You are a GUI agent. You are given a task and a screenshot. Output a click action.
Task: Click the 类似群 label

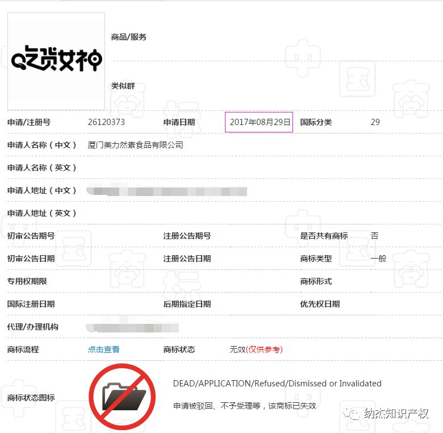pyautogui.click(x=123, y=86)
